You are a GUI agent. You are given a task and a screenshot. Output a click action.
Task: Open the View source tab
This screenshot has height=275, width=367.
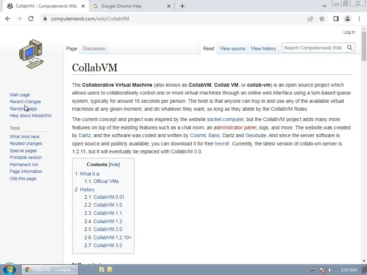pyautogui.click(x=232, y=48)
